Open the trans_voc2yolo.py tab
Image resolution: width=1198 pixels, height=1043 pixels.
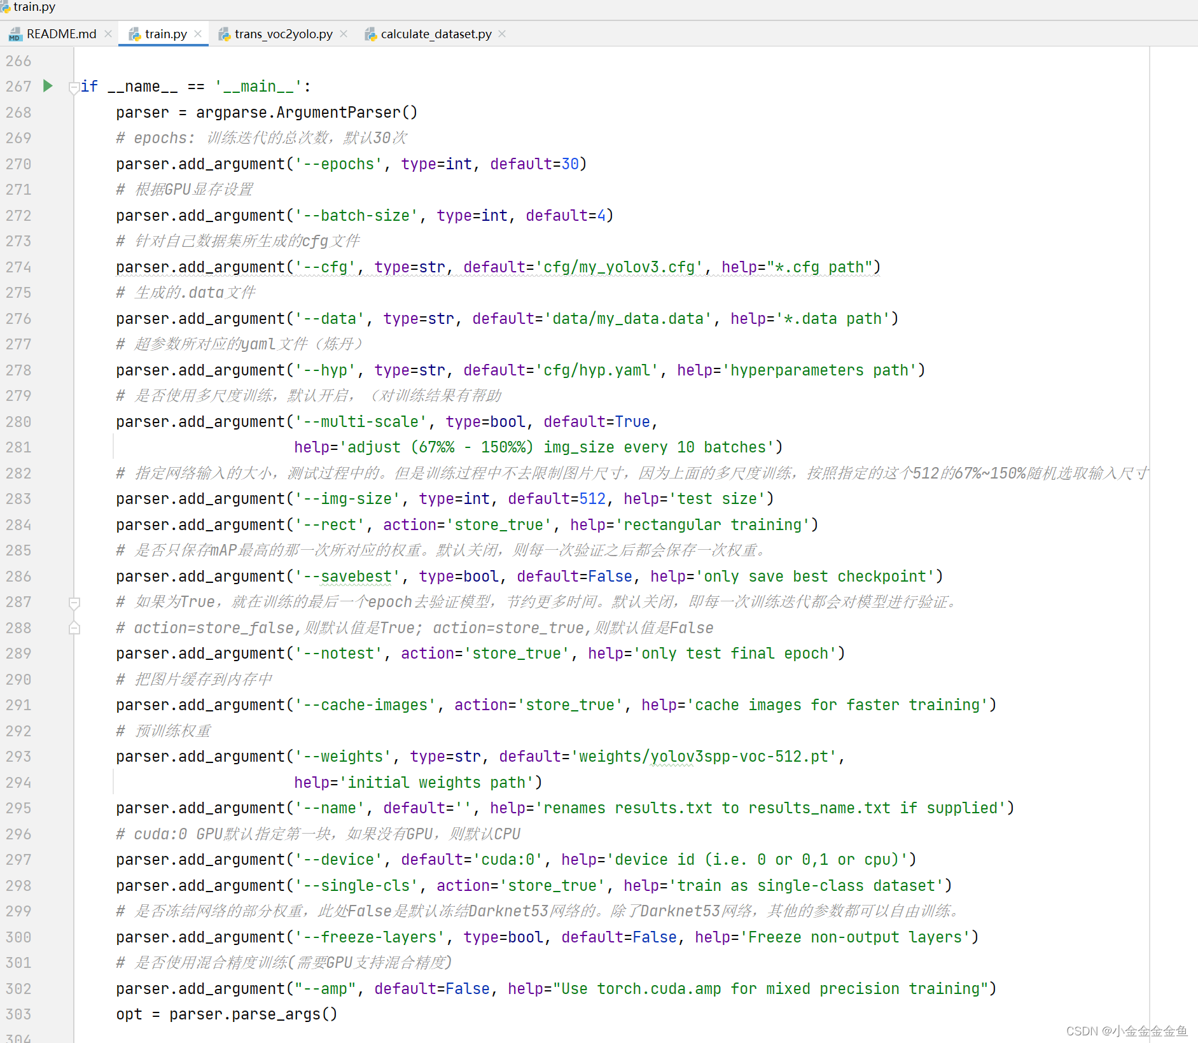[283, 34]
